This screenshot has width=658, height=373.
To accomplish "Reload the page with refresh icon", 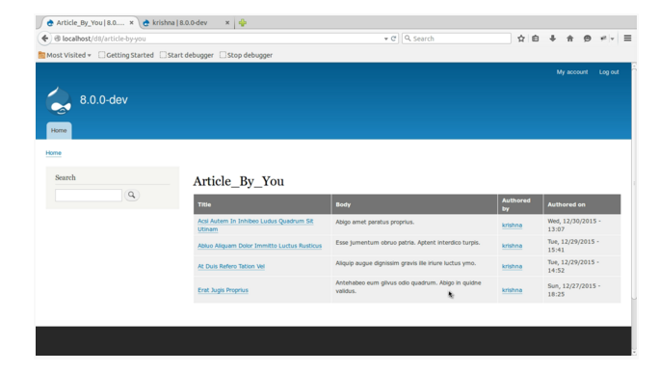I will [394, 39].
